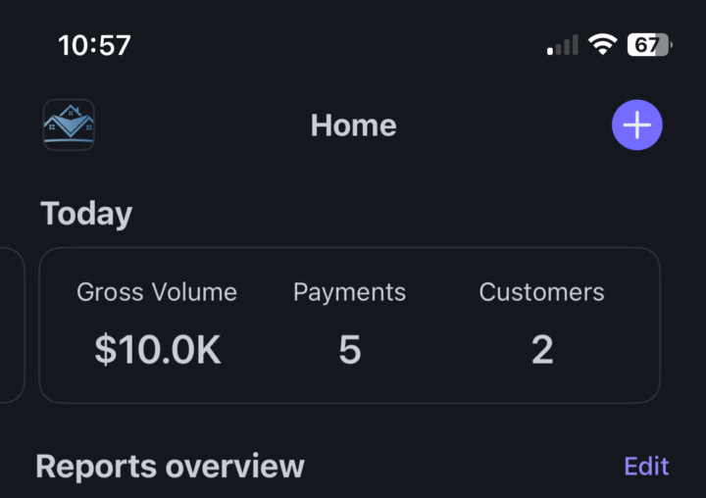Tap the Today card's bottom border
706x498 pixels.
coord(349,402)
